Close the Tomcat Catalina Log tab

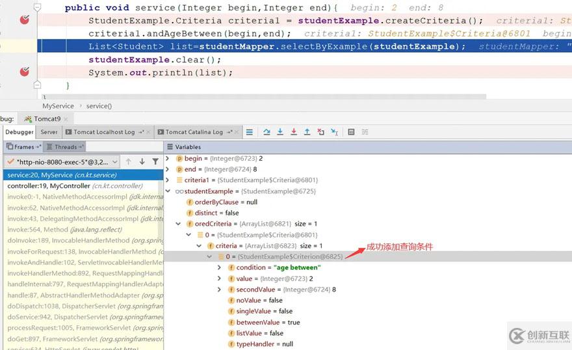click(237, 133)
